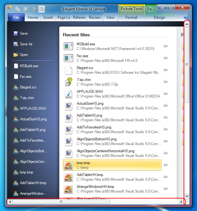The height and width of the screenshot is (211, 197).
Task: Click the vertical scrollbar up arrow
Action: point(187,24)
